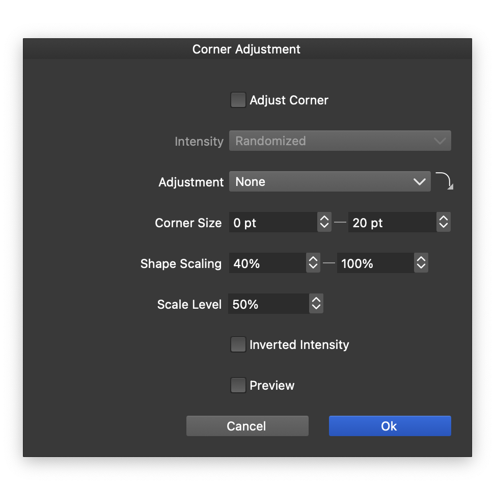
Task: Focus the Corner Size 0 pt field
Action: (x=273, y=223)
